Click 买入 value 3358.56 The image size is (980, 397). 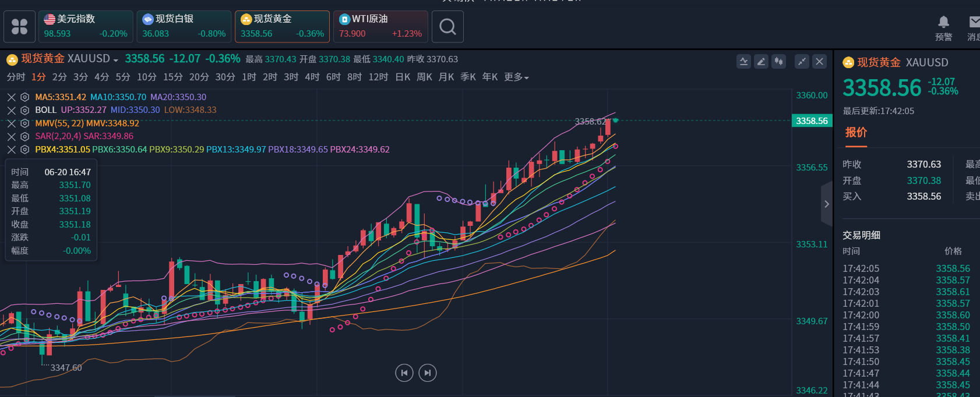923,196
